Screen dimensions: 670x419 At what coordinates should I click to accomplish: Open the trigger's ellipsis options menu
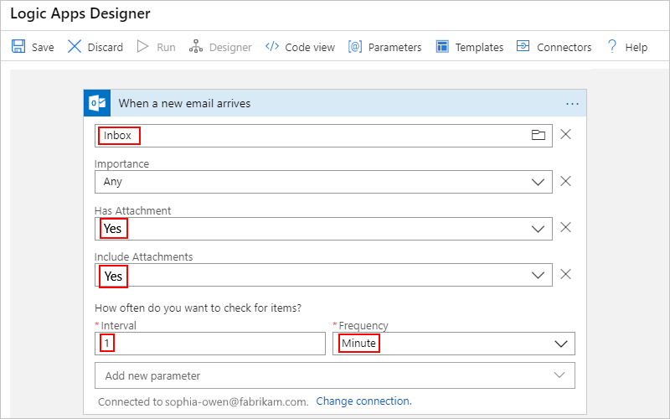coord(572,104)
